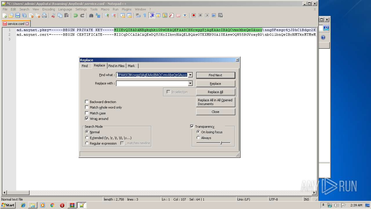Screen dimensions: 371x209
Task: Create a new document via toolbar
Action: [x=5, y=15]
